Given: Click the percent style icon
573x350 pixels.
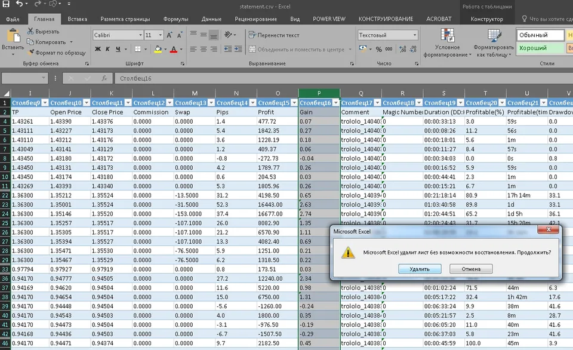Looking at the screenshot, I should [378, 49].
